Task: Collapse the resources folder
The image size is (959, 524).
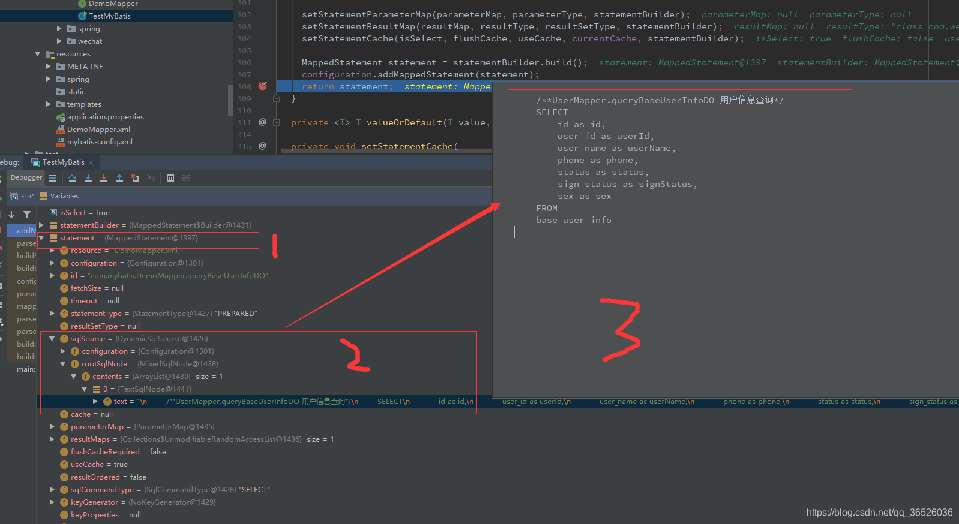Action: [x=37, y=54]
